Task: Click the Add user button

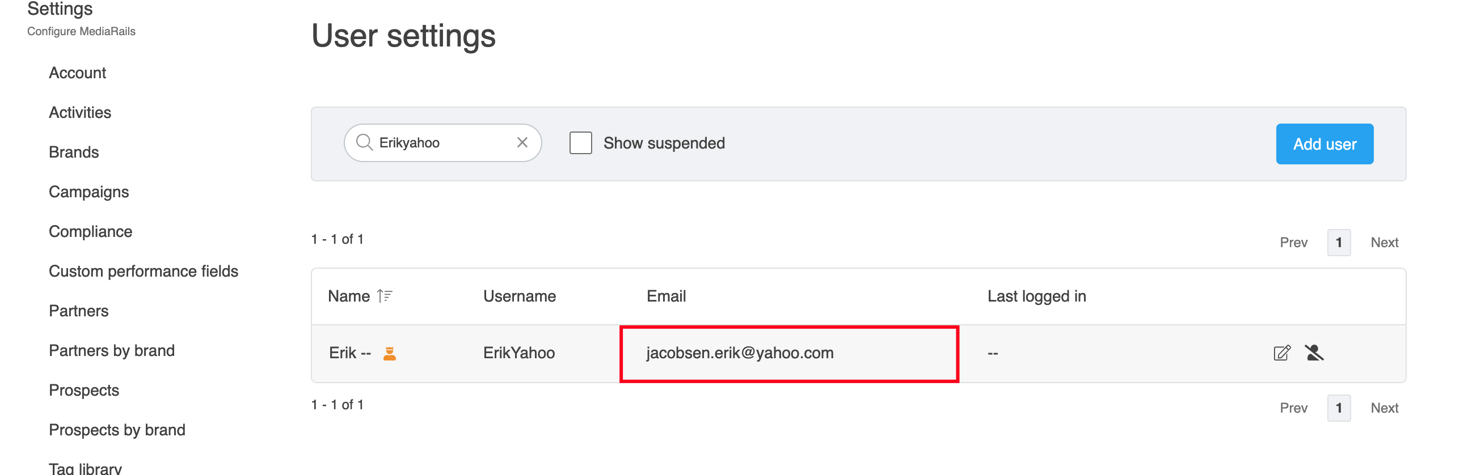Action: tap(1324, 144)
